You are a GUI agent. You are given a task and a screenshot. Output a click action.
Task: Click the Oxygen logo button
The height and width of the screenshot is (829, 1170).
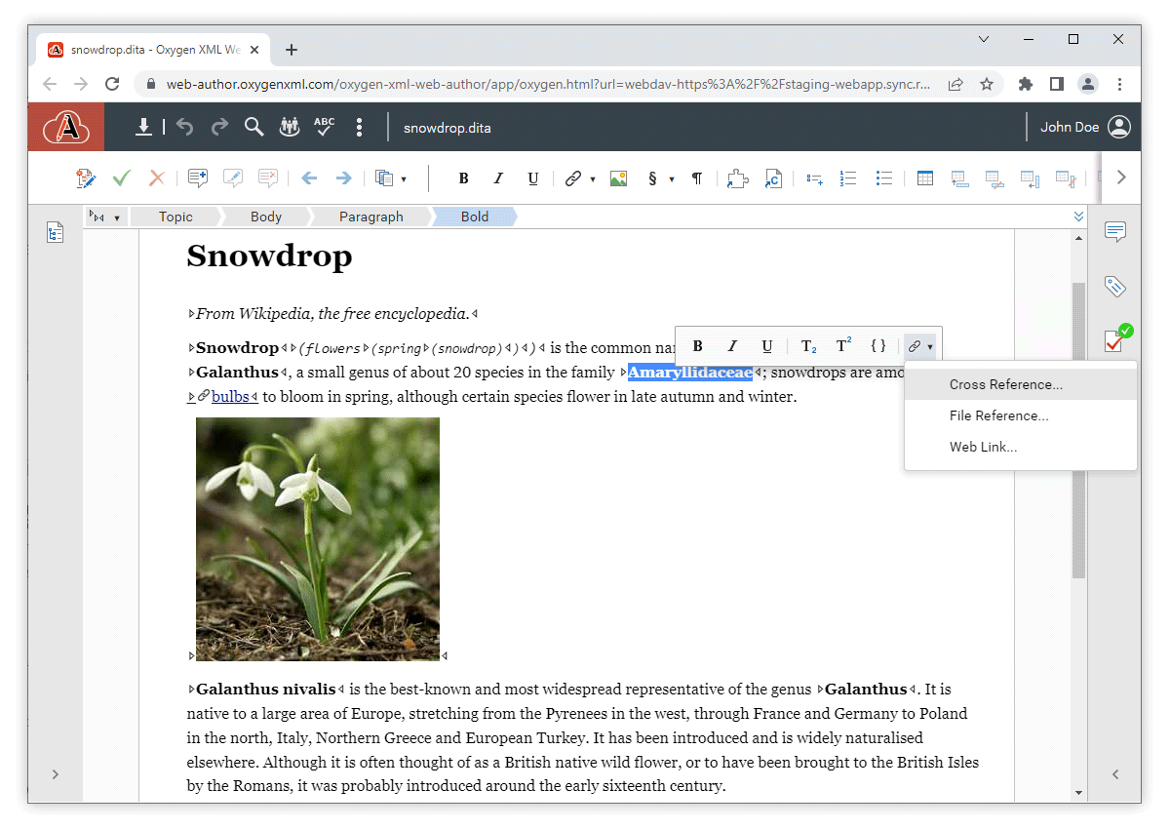[x=66, y=127]
